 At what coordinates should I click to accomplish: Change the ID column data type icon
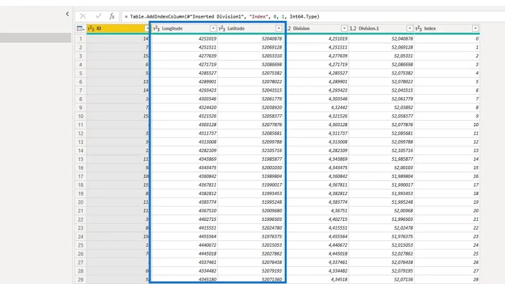(91, 28)
